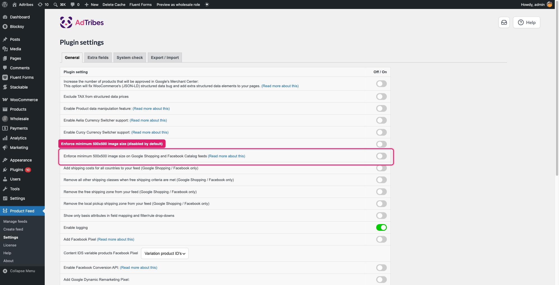Viewport: 559px width, 285px height.
Task: Switch to the Extra fields tab
Action: click(98, 58)
